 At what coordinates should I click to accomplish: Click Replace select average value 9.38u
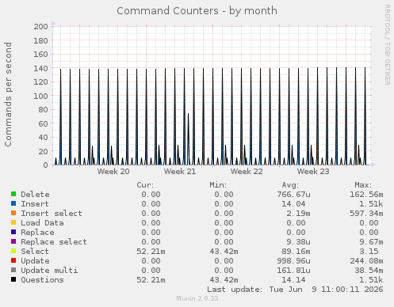(298, 242)
